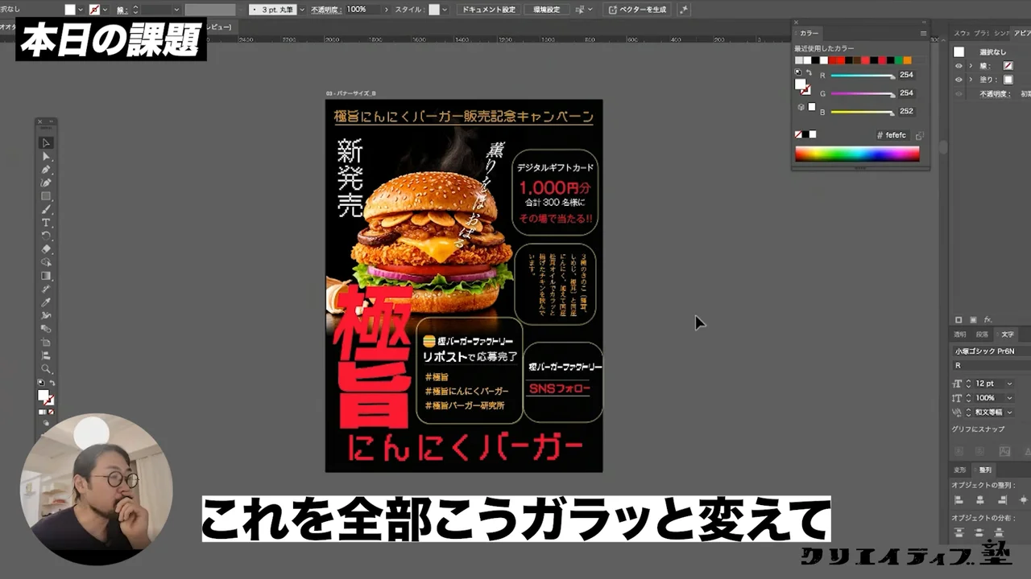
Task: Select the Eraser tool
Action: click(x=46, y=249)
